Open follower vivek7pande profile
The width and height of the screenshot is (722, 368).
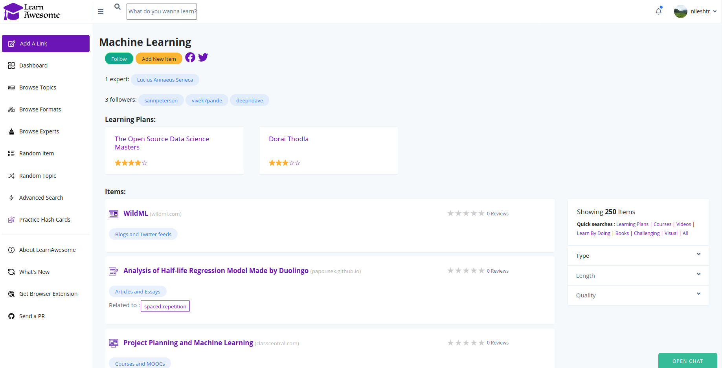pos(207,100)
